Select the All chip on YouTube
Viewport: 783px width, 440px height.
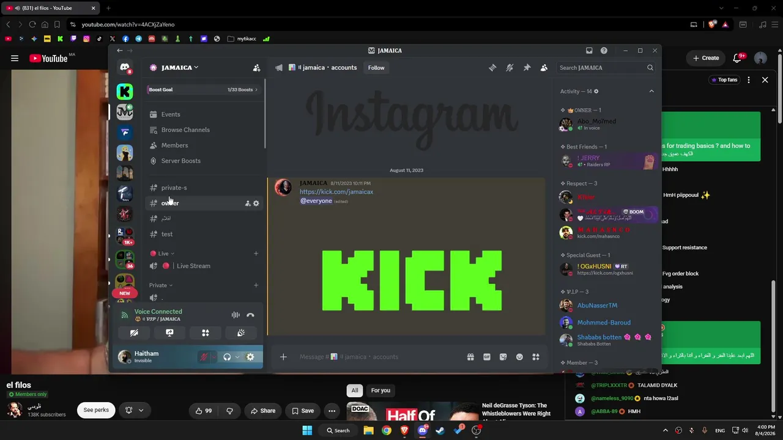point(355,391)
